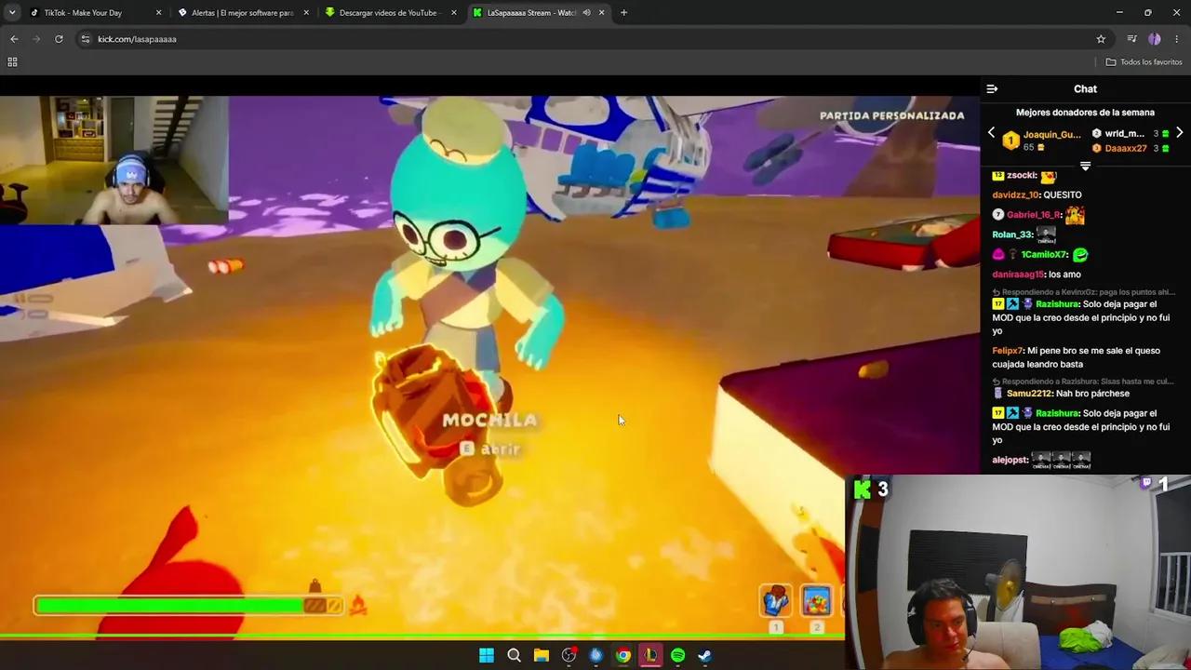Open the Chrome three-dot menu

point(1178,39)
